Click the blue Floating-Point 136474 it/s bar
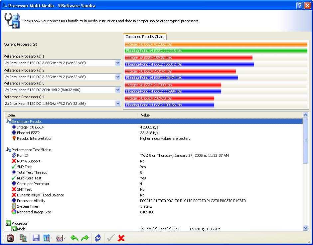This screenshot has width=313, height=245. pyautogui.click(x=181, y=78)
